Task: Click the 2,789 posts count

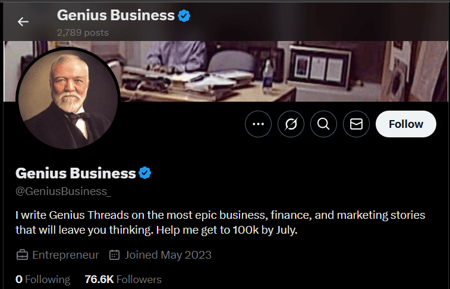Action: point(83,33)
